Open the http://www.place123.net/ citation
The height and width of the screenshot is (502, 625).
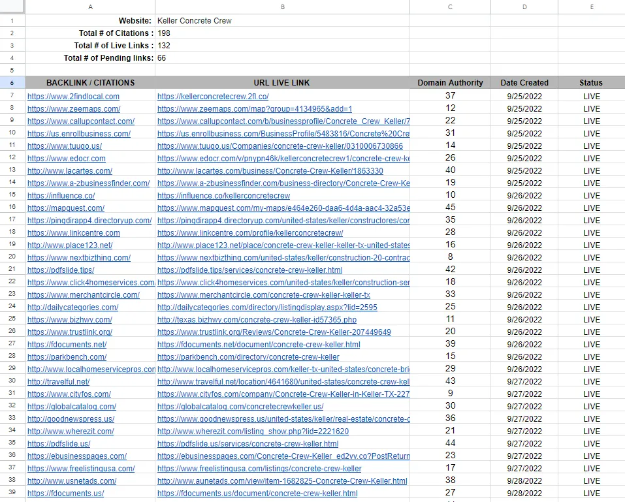pos(70,245)
